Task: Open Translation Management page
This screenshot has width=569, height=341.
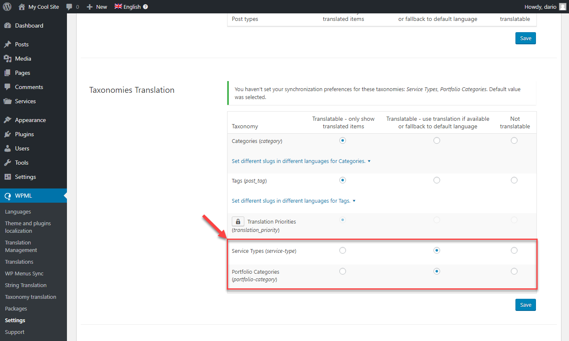Action: [x=21, y=246]
